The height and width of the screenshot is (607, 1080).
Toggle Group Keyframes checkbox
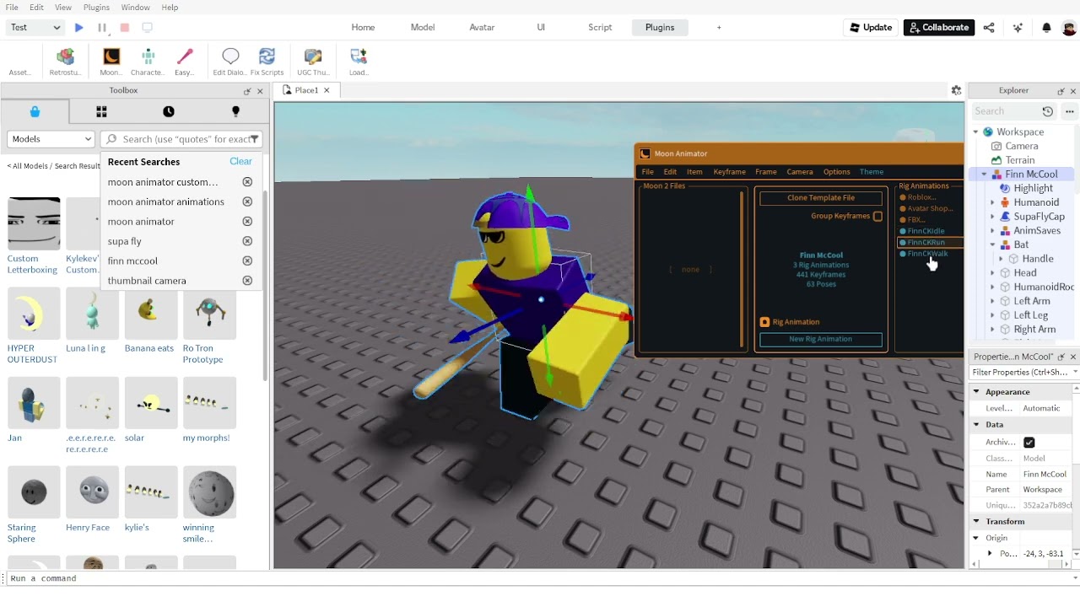coord(878,217)
